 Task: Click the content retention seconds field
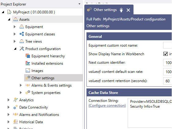[x=167, y=81]
